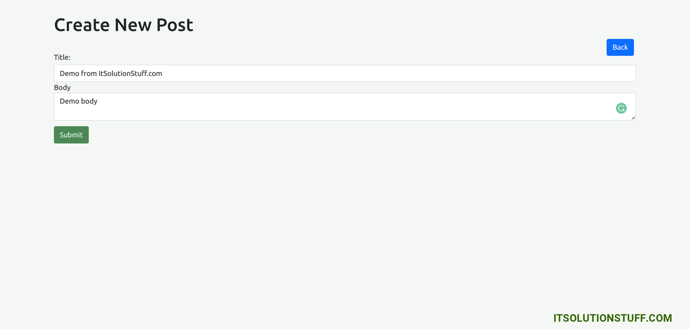Submit the new post form

(71, 135)
